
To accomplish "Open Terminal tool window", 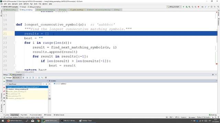I will click(48, 115).
